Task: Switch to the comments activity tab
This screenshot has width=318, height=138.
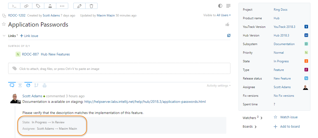Action: point(12,85)
